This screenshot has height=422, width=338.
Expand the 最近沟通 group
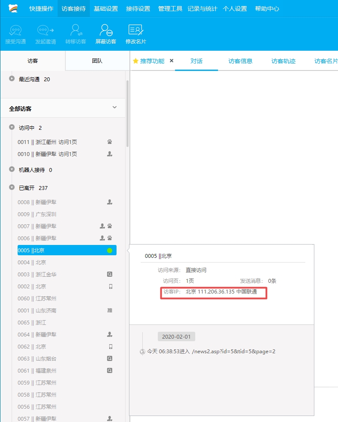click(12, 79)
